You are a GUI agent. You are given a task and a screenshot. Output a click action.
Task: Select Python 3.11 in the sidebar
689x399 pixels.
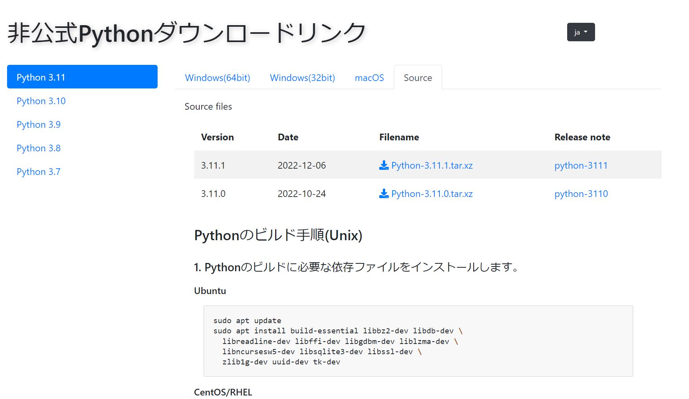(82, 77)
